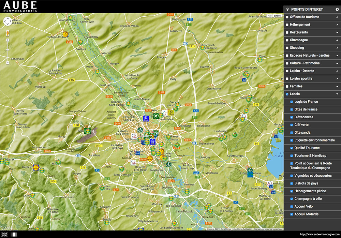This screenshot has height=238, width=341.
Task: Click the cycling marker at Lusigny-sur-Barse
Action: pyautogui.click(x=250, y=170)
